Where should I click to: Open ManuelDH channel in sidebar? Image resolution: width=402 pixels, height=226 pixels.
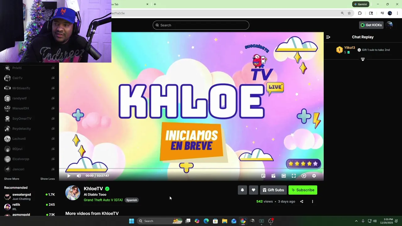[x=30, y=108]
